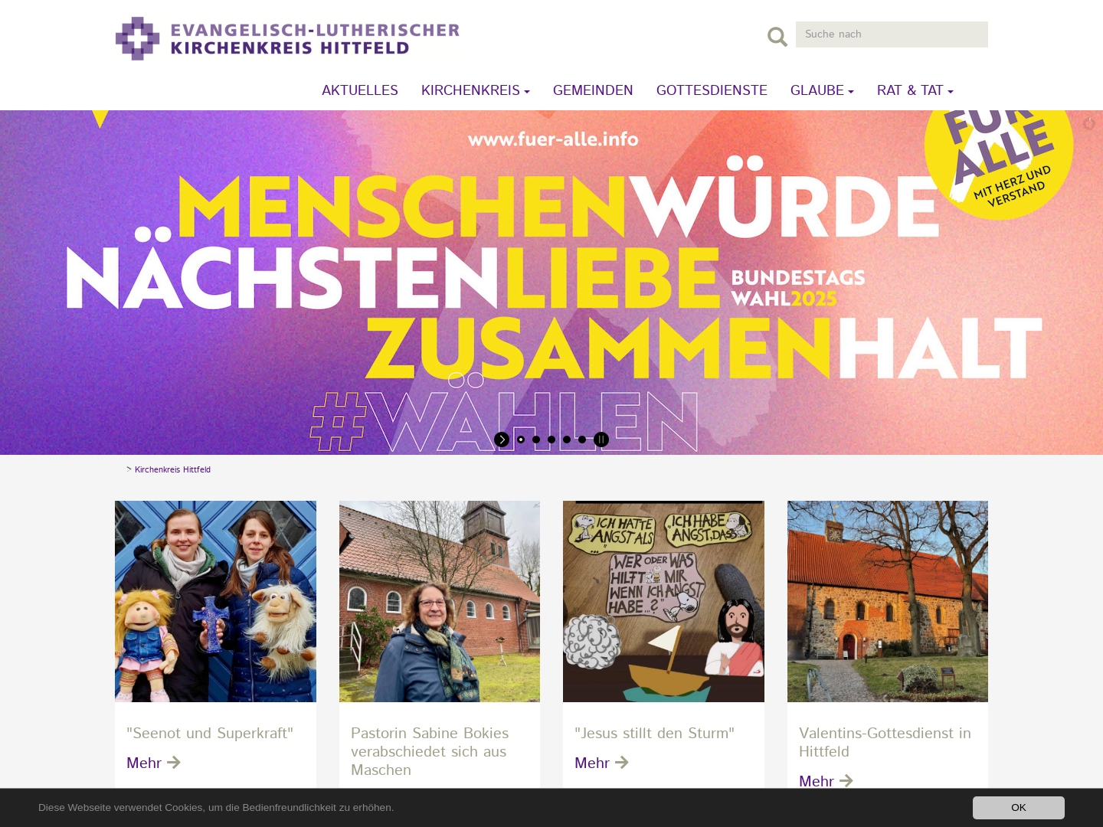Open the Jesus stillt den Sturm image
Image resolution: width=1103 pixels, height=827 pixels.
663,601
